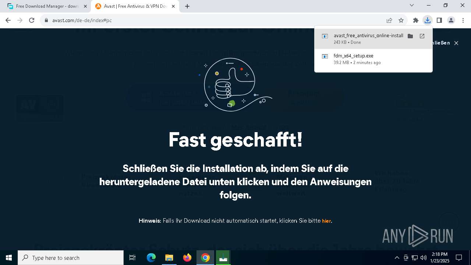Select the avast_free_antivirus_online-install download entry
The height and width of the screenshot is (265, 471).
point(373,39)
